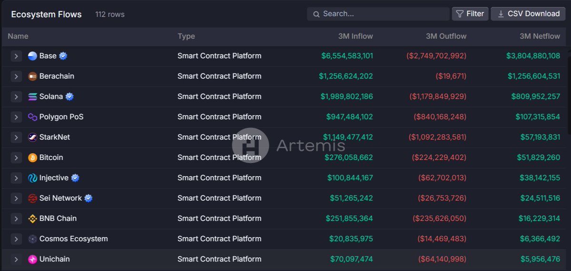Click the verified badge next to Sei Network

pyautogui.click(x=88, y=198)
